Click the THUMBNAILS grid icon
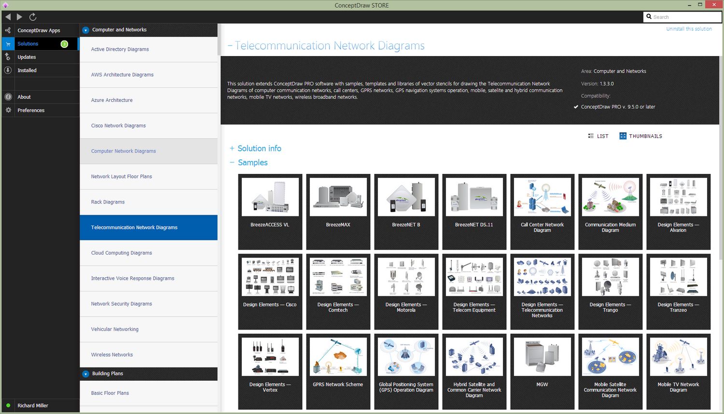 coord(623,136)
